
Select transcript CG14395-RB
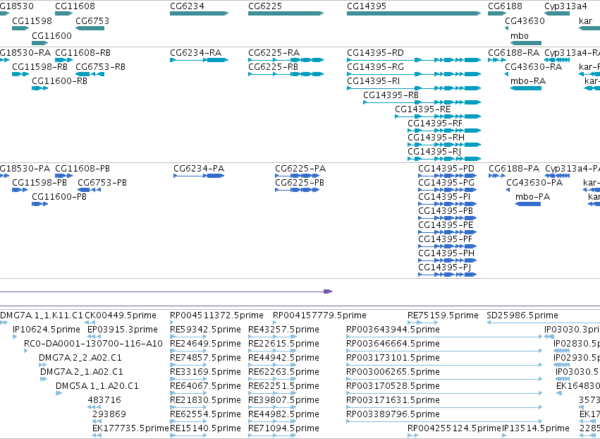[x=391, y=95]
